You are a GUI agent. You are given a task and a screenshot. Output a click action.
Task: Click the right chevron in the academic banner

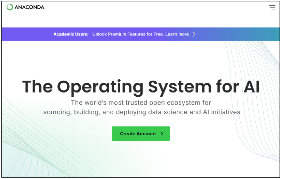(194, 34)
